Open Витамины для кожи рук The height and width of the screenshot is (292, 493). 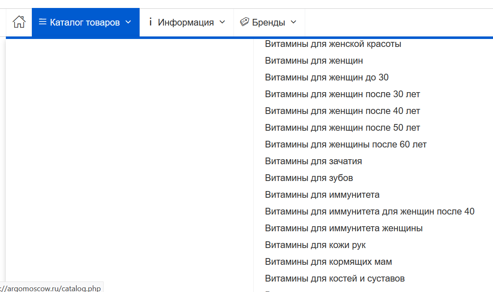coord(315,245)
